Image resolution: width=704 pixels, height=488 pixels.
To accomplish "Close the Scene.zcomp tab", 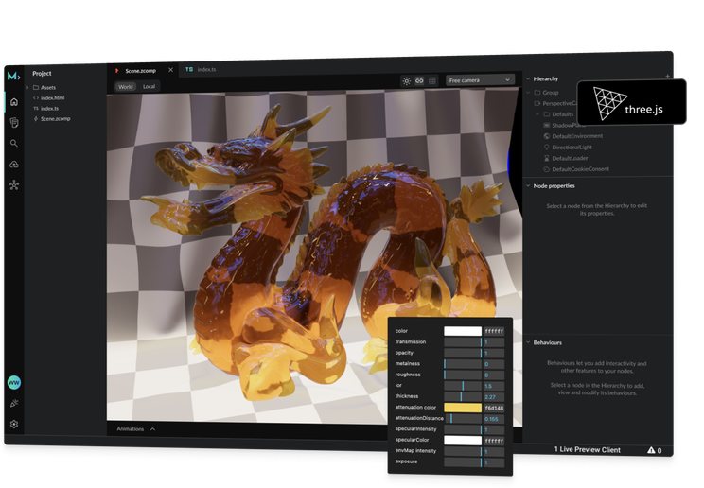I will coord(170,70).
